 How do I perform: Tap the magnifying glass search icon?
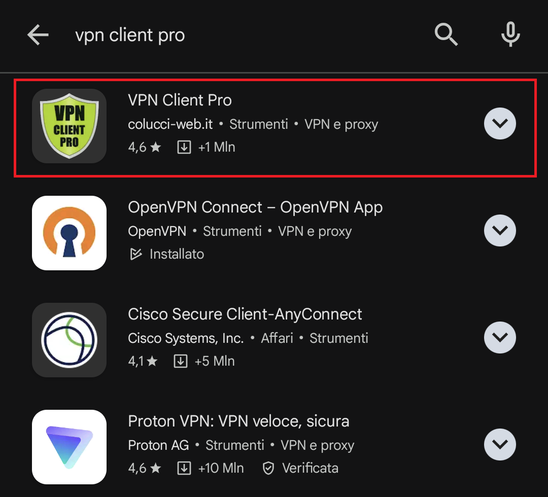click(x=446, y=34)
